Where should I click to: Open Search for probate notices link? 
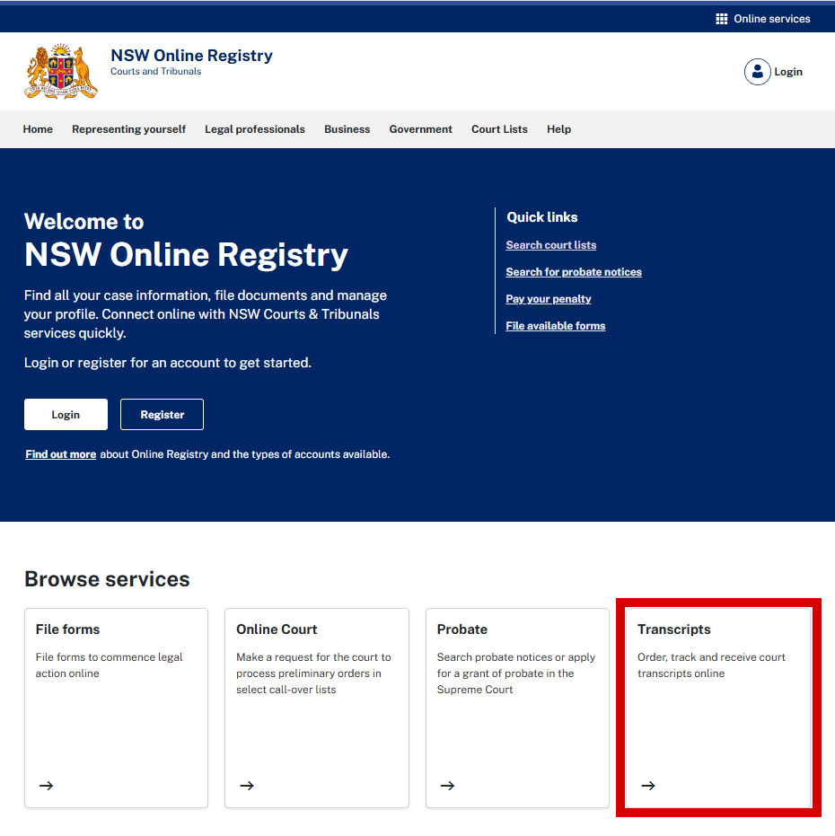pyautogui.click(x=574, y=272)
